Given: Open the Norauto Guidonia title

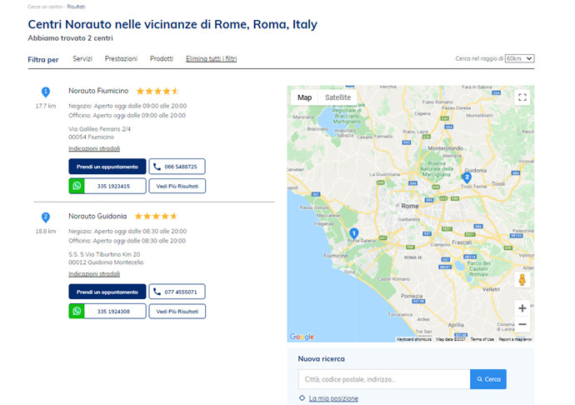Looking at the screenshot, I should 97,216.
